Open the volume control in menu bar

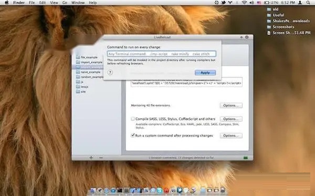click(251, 3)
